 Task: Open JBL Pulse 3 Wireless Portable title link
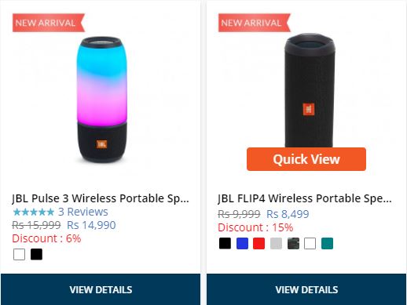coord(101,198)
